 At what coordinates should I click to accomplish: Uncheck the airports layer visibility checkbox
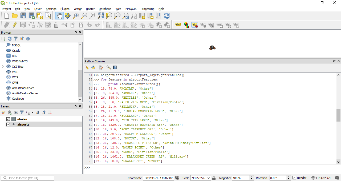8,124
